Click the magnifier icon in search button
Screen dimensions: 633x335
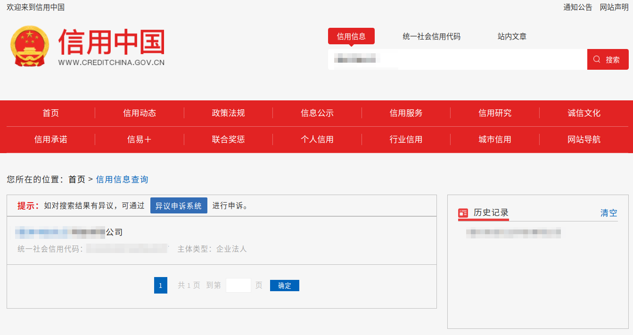(597, 59)
